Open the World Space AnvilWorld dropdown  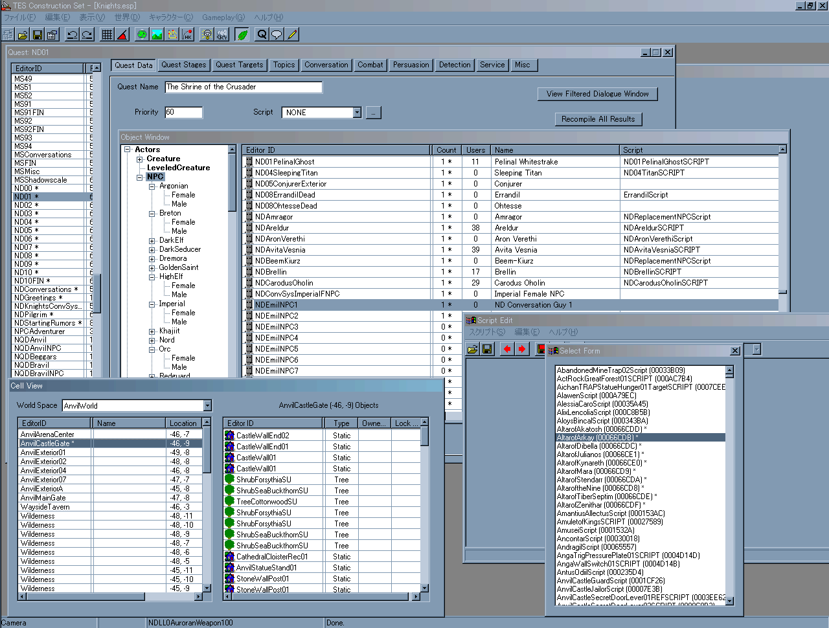207,406
